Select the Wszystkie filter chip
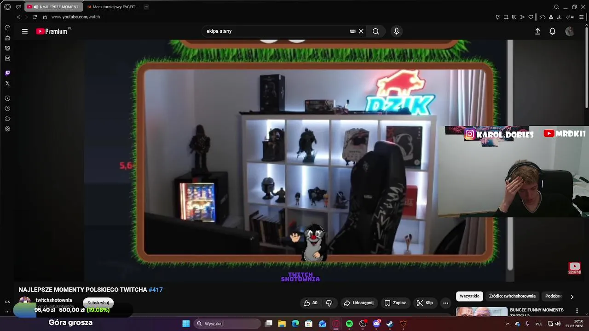 click(469, 296)
